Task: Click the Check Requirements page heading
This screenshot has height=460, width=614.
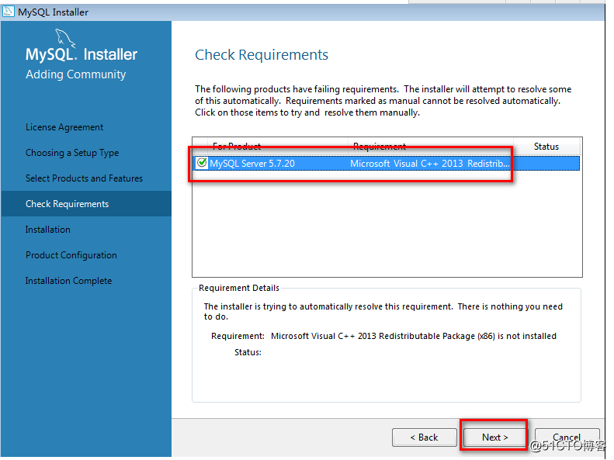Action: [x=262, y=55]
